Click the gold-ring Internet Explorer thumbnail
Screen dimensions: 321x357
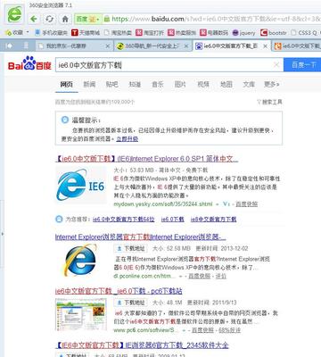(x=81, y=260)
